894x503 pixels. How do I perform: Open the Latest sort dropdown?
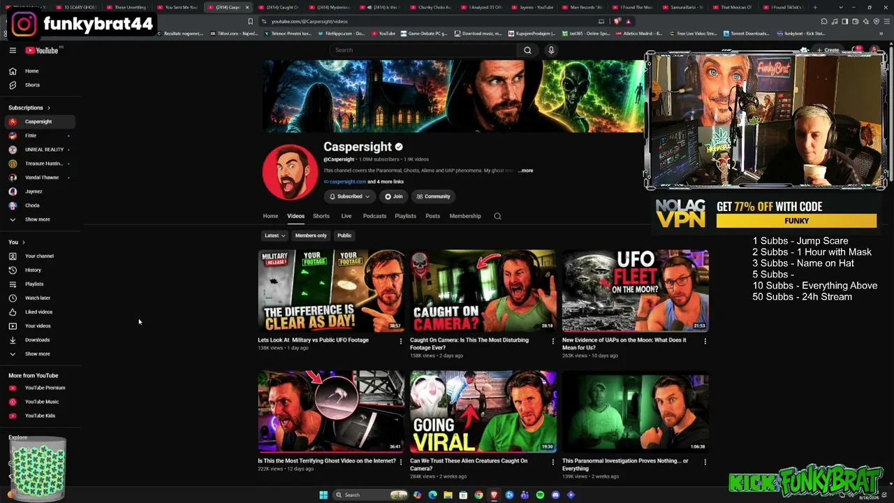(x=274, y=236)
